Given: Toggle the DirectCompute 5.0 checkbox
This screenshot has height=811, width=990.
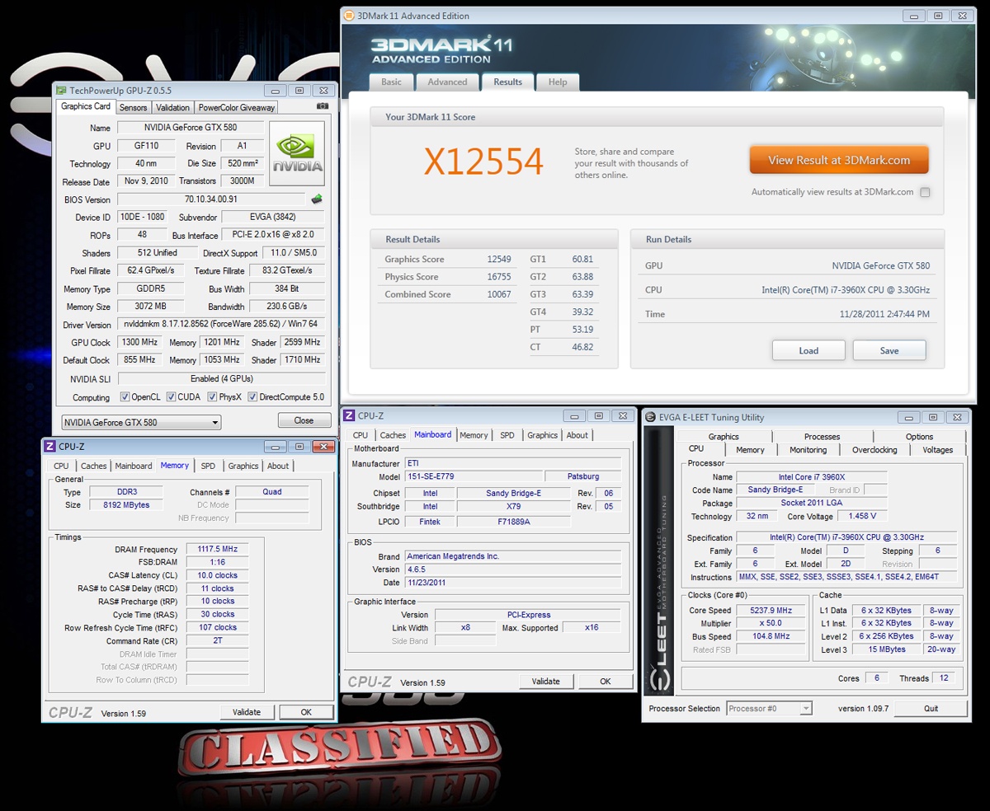Looking at the screenshot, I should pyautogui.click(x=252, y=397).
